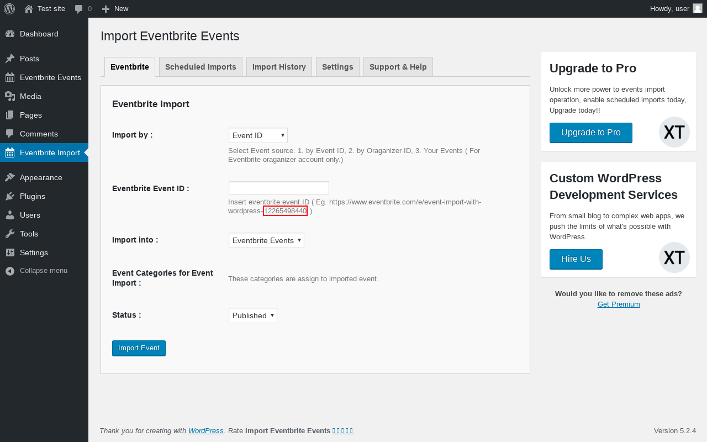This screenshot has height=442, width=707.
Task: Click the Import by label
Action: point(133,135)
